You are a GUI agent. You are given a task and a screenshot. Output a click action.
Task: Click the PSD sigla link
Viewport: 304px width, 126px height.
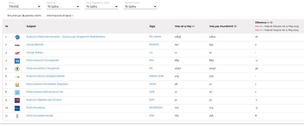[x=152, y=116]
